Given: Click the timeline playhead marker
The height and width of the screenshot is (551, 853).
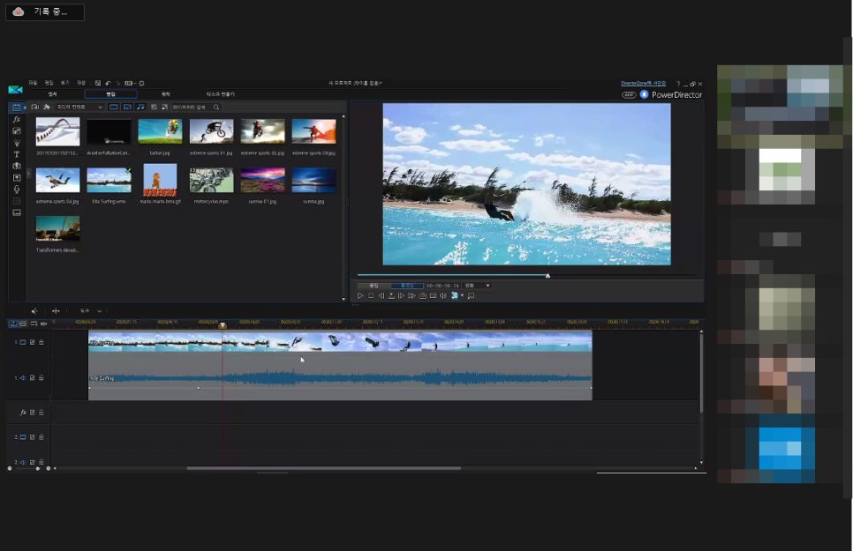Looking at the screenshot, I should pyautogui.click(x=223, y=325).
